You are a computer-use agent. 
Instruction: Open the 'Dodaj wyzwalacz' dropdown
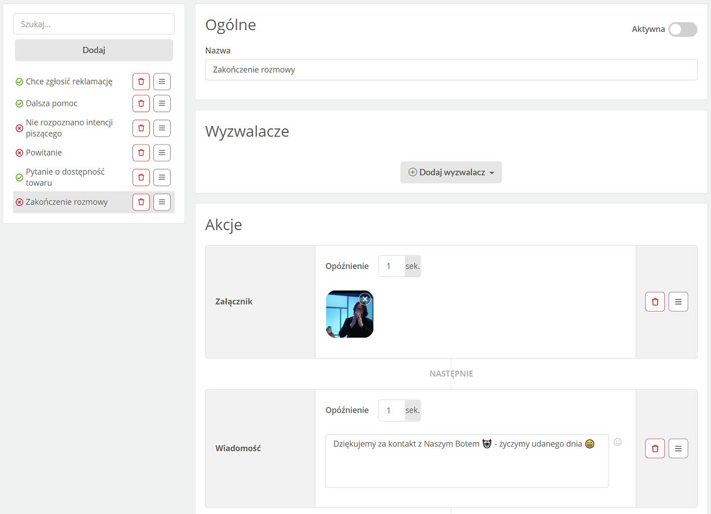(x=451, y=172)
